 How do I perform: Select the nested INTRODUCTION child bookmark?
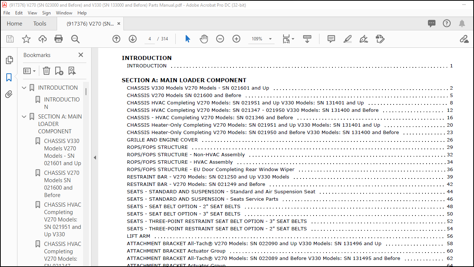(x=62, y=103)
